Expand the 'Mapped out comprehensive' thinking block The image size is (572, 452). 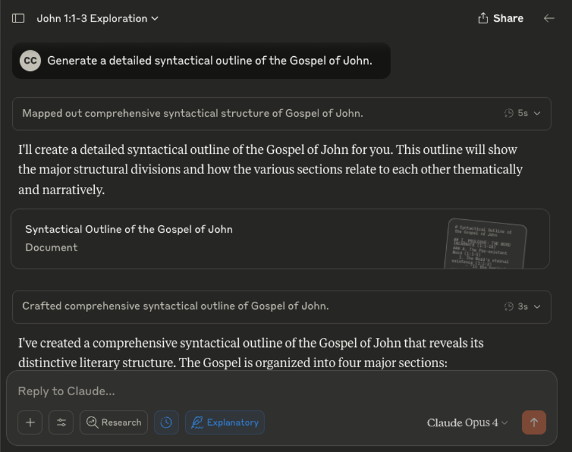pos(281,114)
